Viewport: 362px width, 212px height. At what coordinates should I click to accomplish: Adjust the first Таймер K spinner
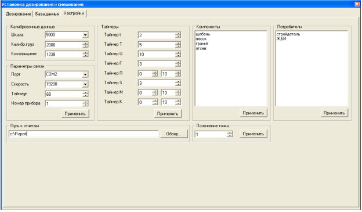[155, 102]
